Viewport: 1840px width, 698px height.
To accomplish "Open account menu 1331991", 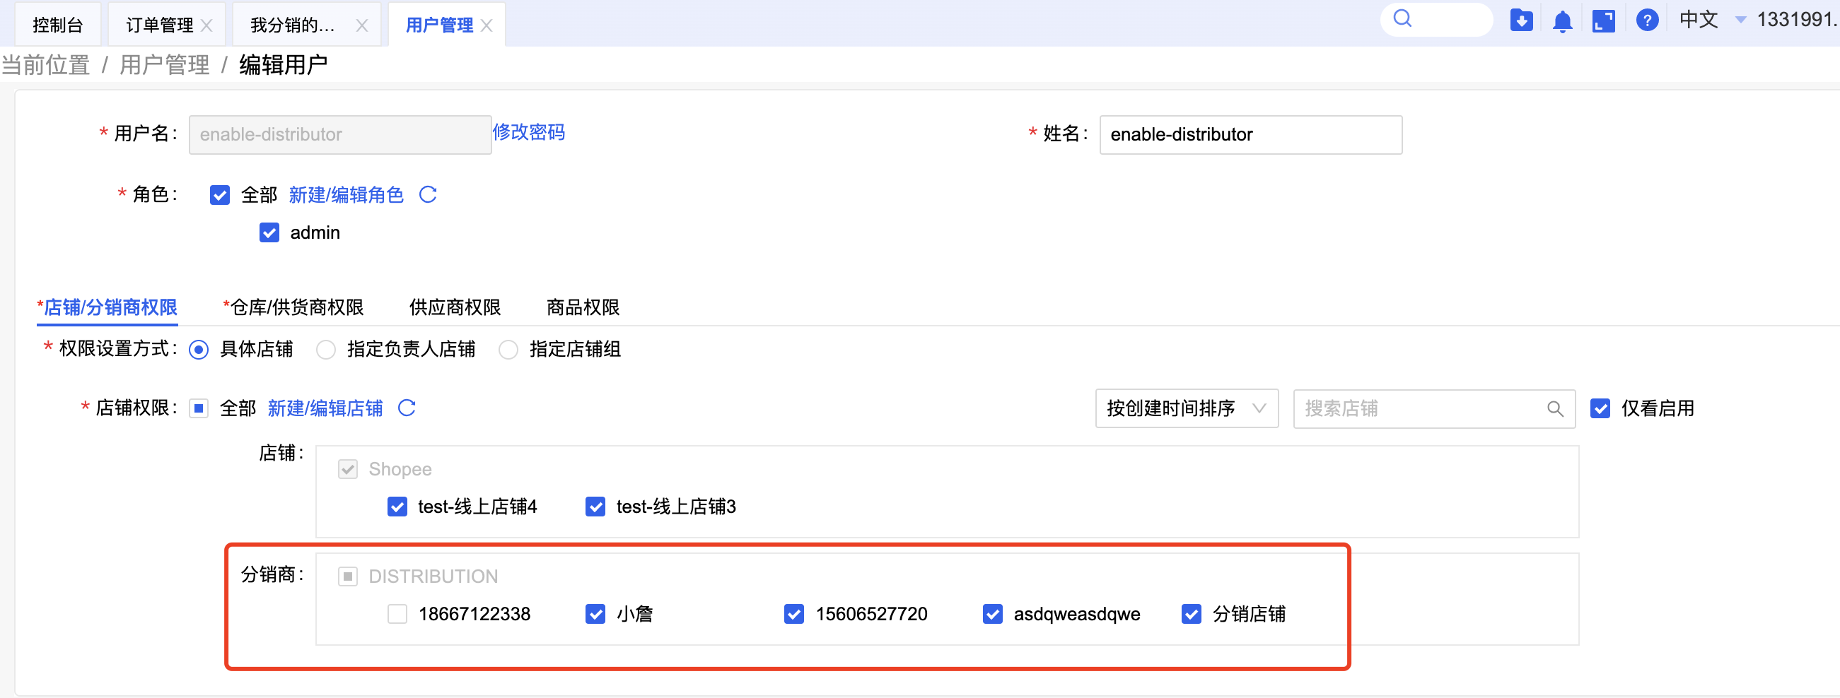I will coord(1797,19).
